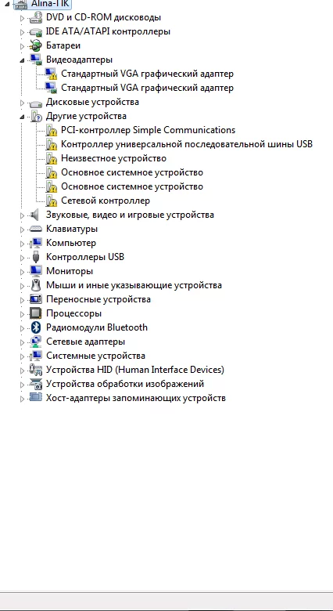Select Хост-адаптеры запоминающих устройств item
333x611 pixels.
pyautogui.click(x=136, y=398)
